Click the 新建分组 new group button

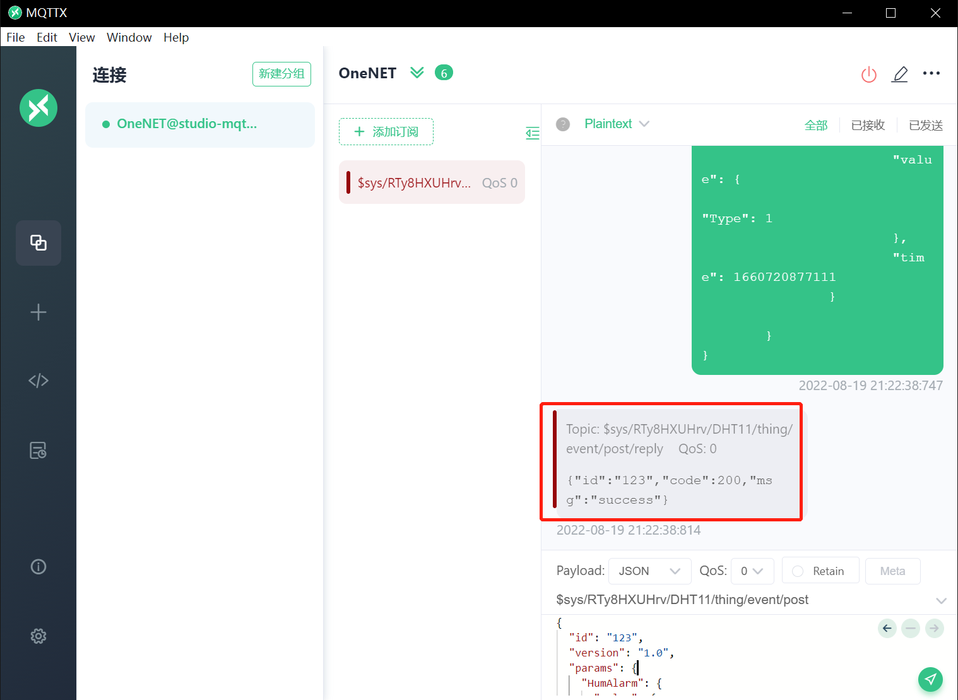pyautogui.click(x=281, y=74)
